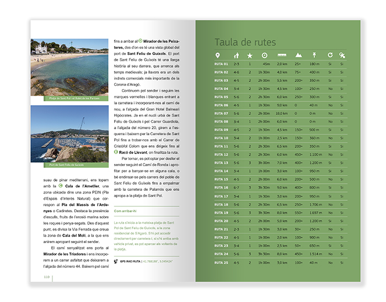Open the Platja de Sant Pol beach photo
Screen dimensions: 386x302
click(69, 67)
